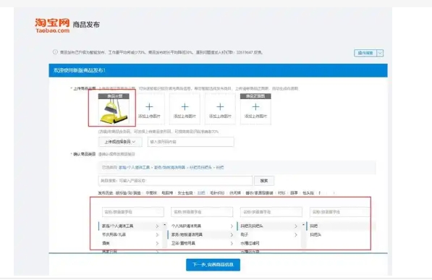Select 酒类 in the first category column
Screen dimensions: 432x280
click(106, 243)
